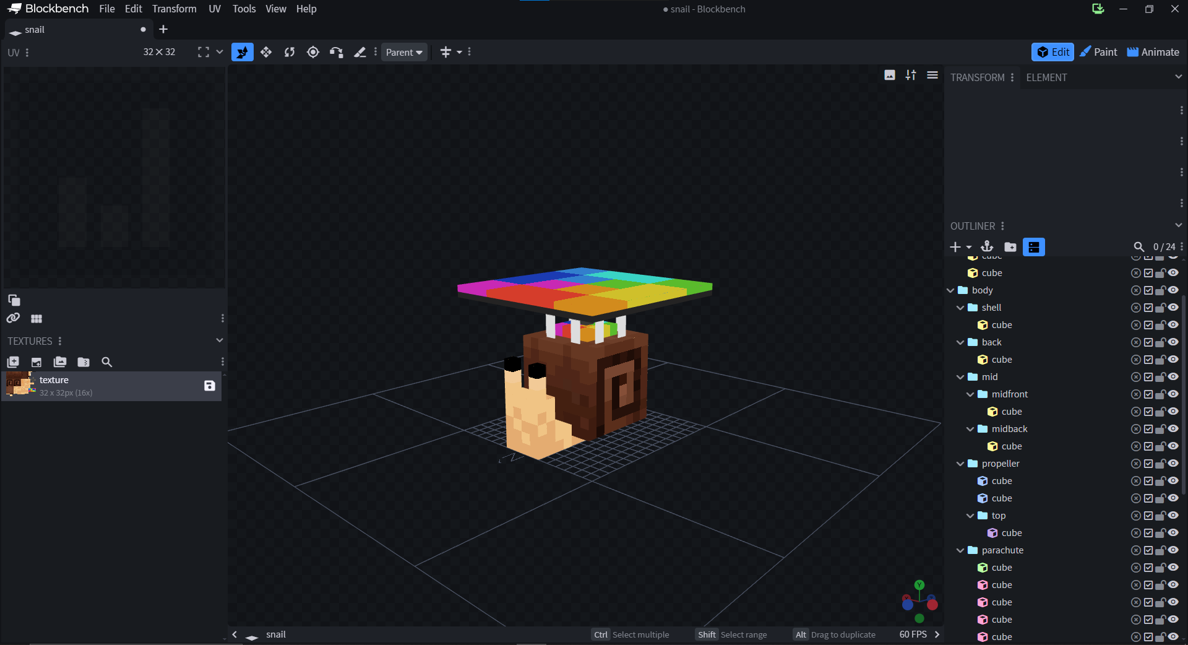Viewport: 1188px width, 645px height.
Task: Select the Rotate tool
Action: (x=289, y=52)
